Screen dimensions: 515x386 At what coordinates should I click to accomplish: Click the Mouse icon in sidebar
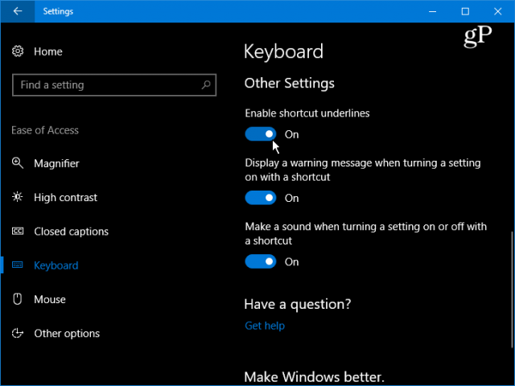(x=18, y=299)
